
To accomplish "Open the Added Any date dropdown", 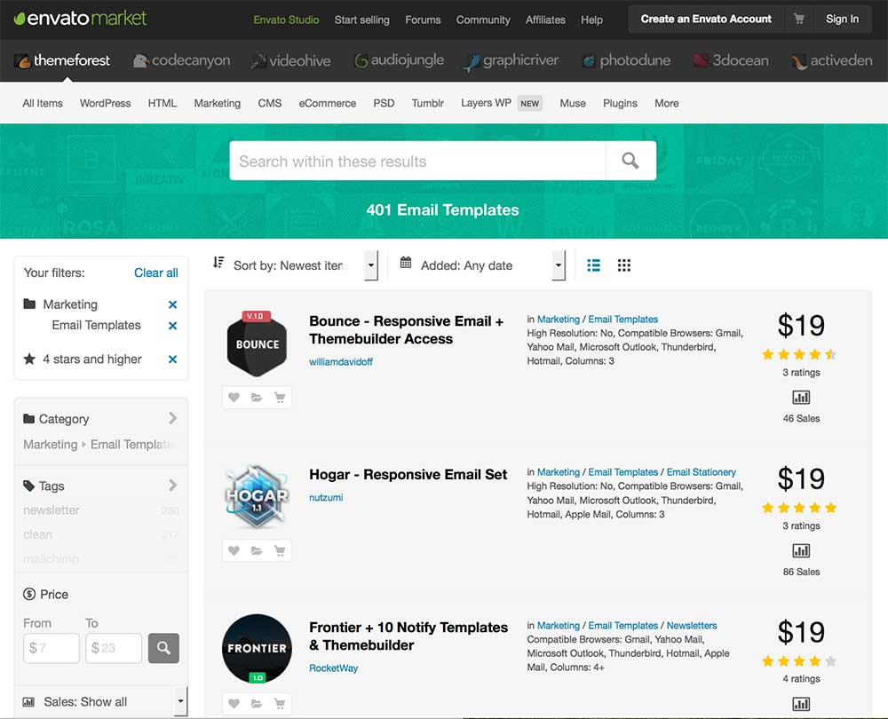I will [x=482, y=265].
